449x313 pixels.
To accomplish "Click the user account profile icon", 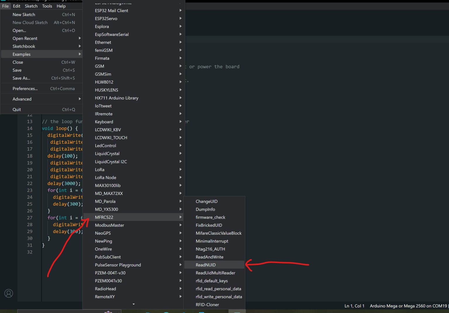I will 9,293.
